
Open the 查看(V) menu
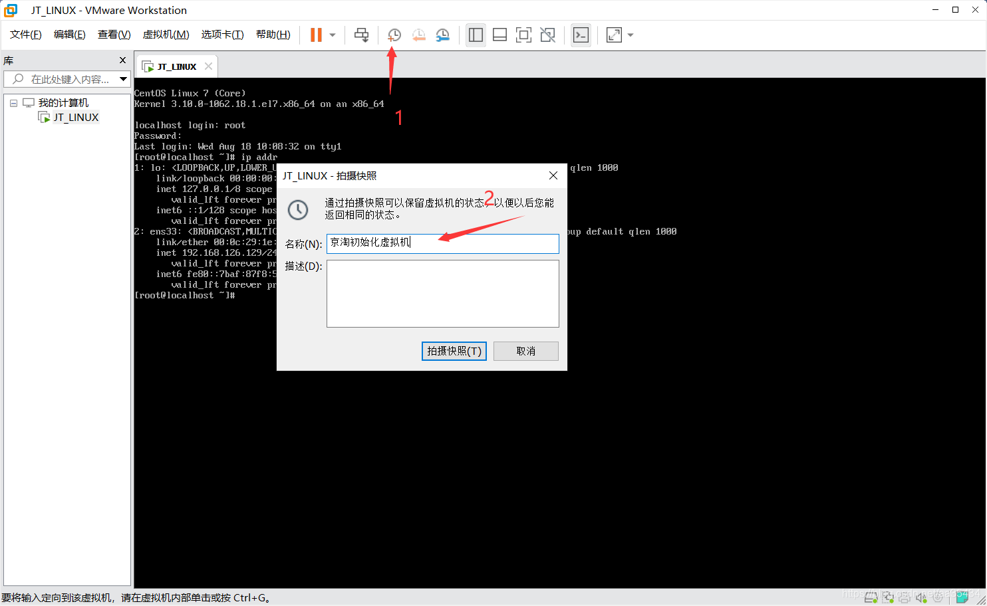(114, 35)
